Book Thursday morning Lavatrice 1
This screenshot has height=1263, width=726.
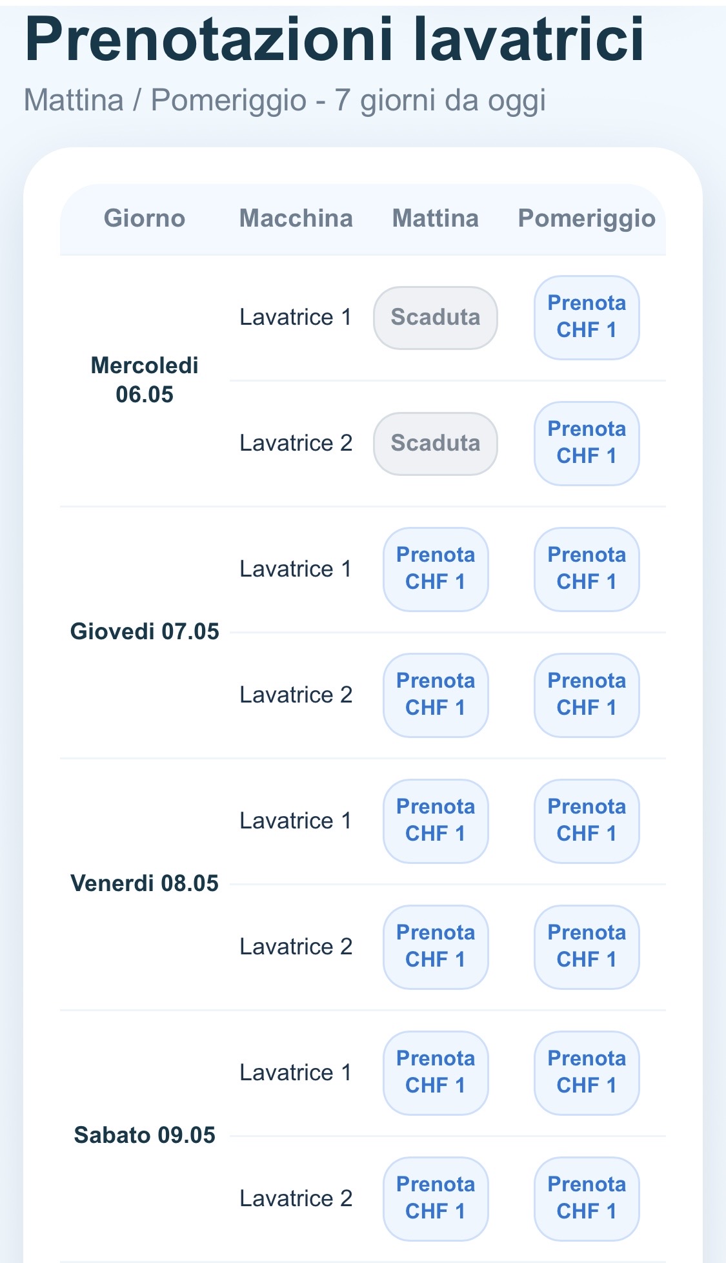tap(436, 569)
